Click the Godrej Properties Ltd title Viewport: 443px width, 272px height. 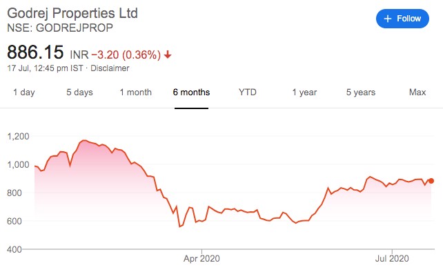(72, 13)
